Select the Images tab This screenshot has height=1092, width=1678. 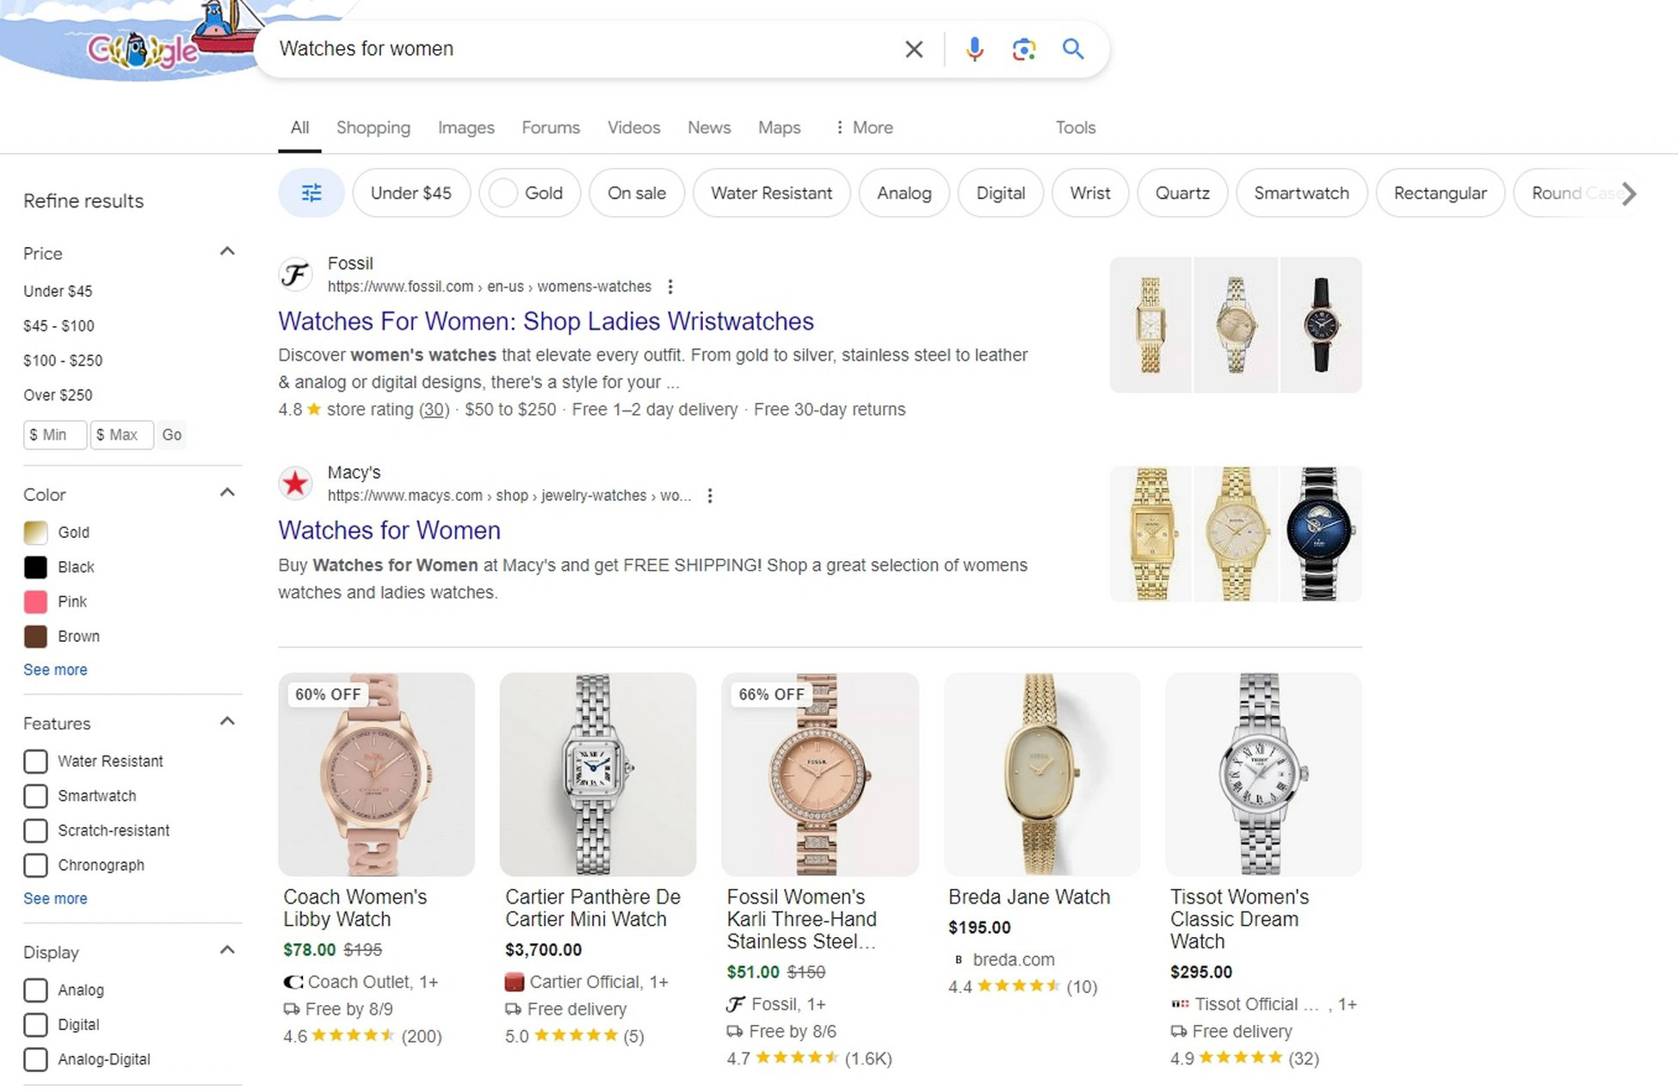(x=466, y=127)
